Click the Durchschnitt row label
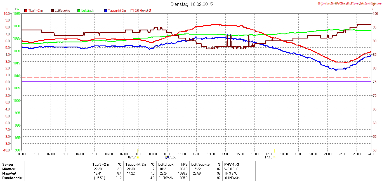 [x=12, y=178]
